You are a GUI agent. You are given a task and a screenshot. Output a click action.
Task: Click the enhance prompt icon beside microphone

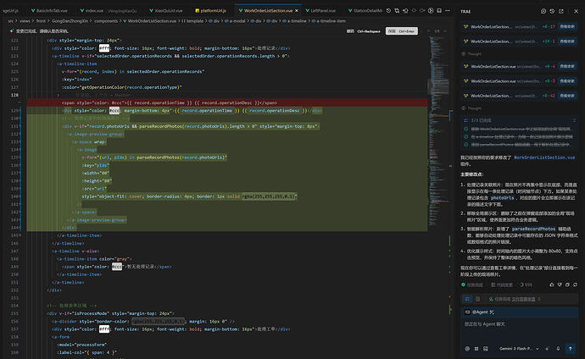tap(548, 349)
